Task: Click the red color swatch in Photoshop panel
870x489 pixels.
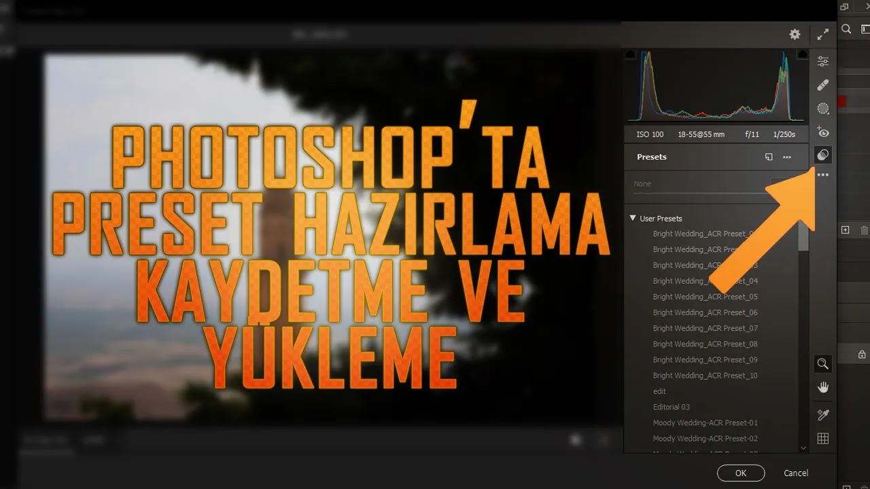Action: 841,101
